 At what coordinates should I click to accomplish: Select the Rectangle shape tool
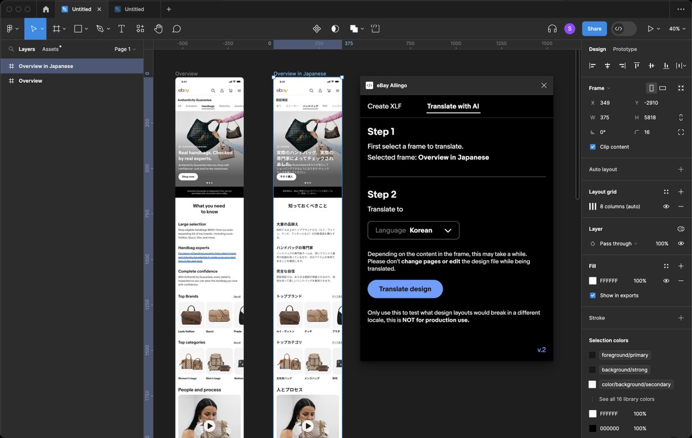tap(78, 29)
